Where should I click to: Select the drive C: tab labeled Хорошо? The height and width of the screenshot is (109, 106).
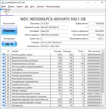[x=7, y=12]
